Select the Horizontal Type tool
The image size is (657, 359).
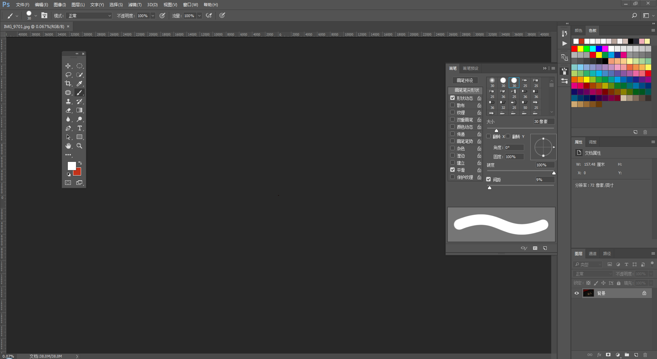(79, 128)
